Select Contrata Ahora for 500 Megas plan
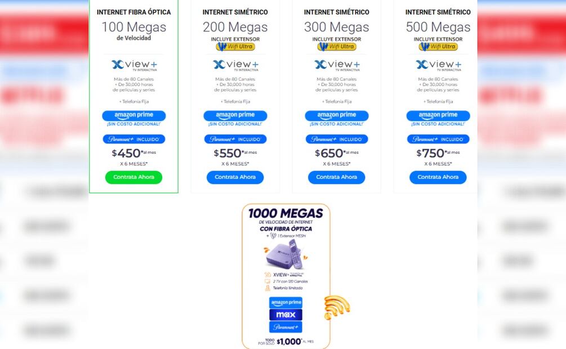 (x=438, y=177)
